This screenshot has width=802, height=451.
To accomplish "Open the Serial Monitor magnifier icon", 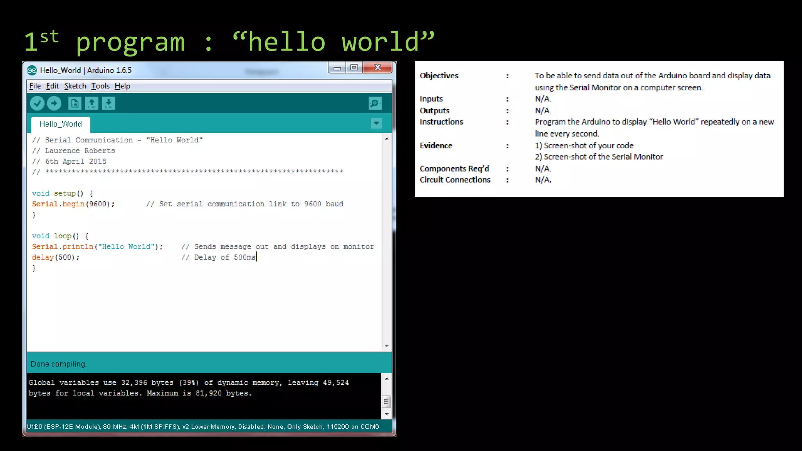I will 375,103.
